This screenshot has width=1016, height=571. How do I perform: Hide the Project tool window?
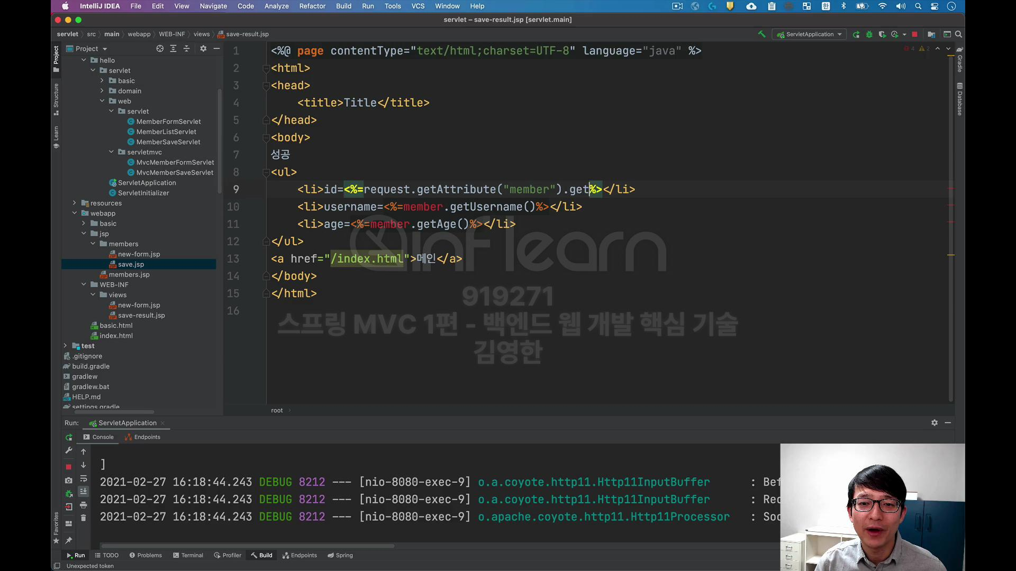(216, 49)
